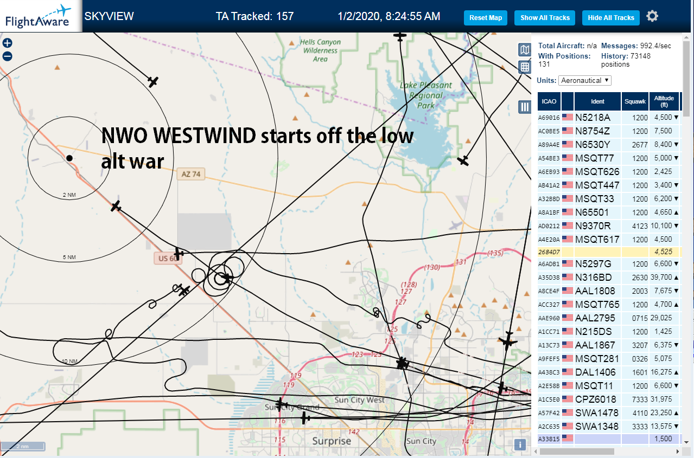Select the aircraft icon circling near US 60
This screenshot has width=694, height=458.
coord(226,278)
